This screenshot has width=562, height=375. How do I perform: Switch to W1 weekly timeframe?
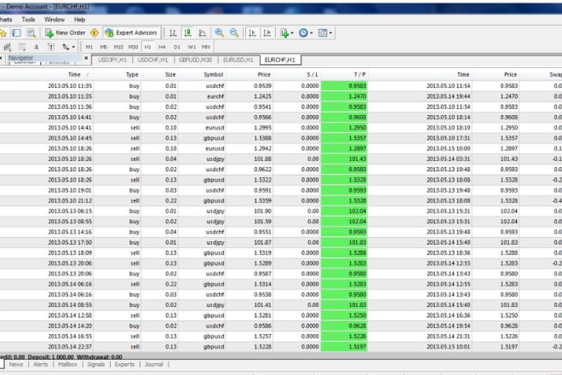192,47
